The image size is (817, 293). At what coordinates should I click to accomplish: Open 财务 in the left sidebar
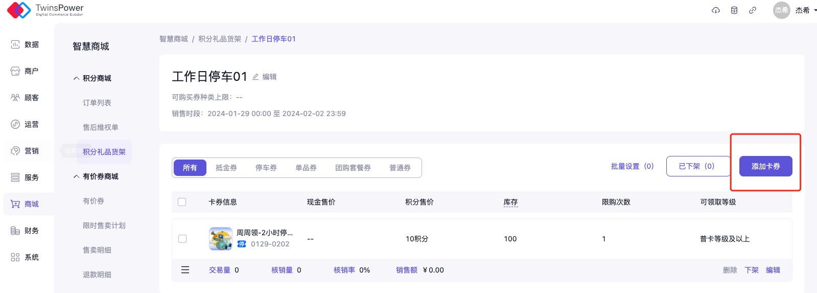[25, 231]
